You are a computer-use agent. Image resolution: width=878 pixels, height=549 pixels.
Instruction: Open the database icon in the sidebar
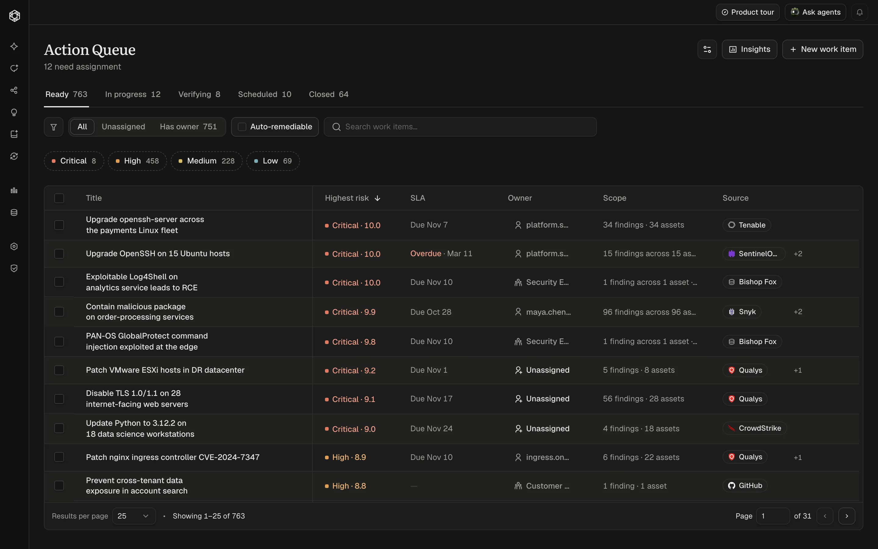click(x=14, y=212)
